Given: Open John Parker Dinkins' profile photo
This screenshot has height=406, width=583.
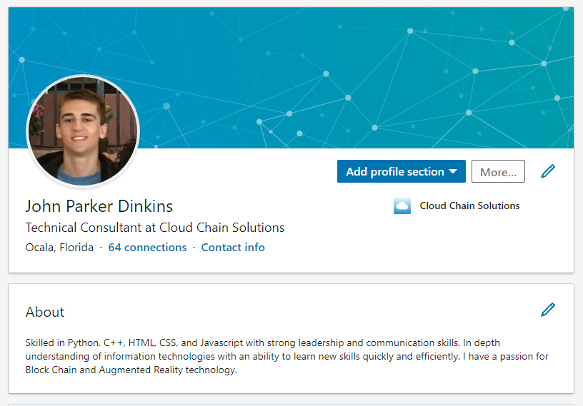Looking at the screenshot, I should tap(83, 131).
